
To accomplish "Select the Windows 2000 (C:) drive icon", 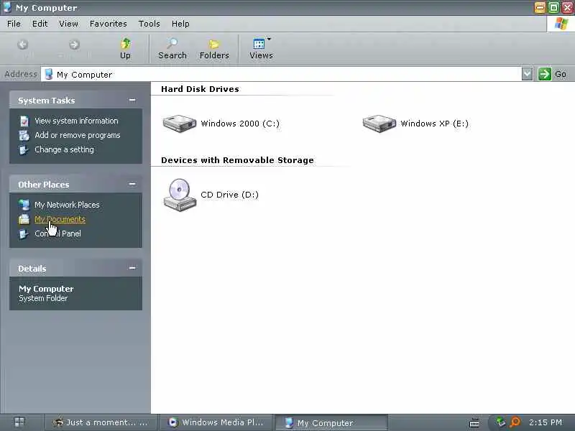I will (179, 123).
